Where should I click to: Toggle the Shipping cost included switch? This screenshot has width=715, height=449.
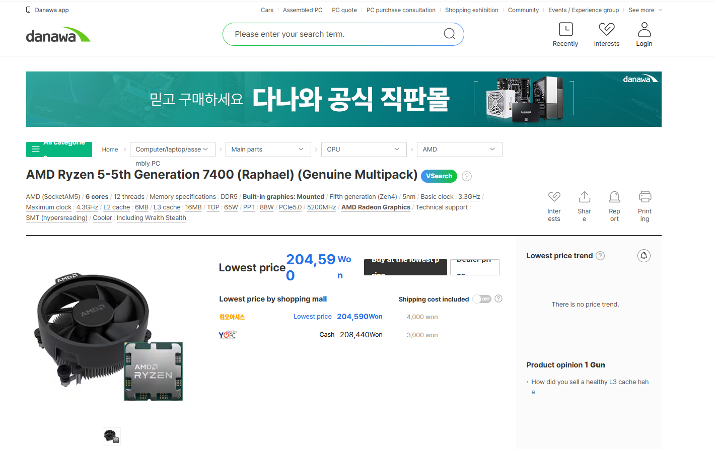(482, 299)
